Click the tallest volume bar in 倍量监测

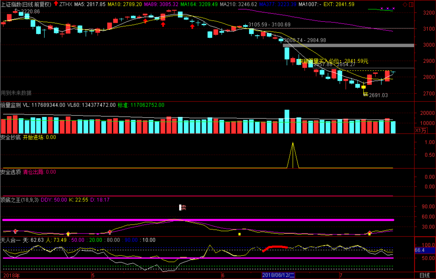[287, 122]
